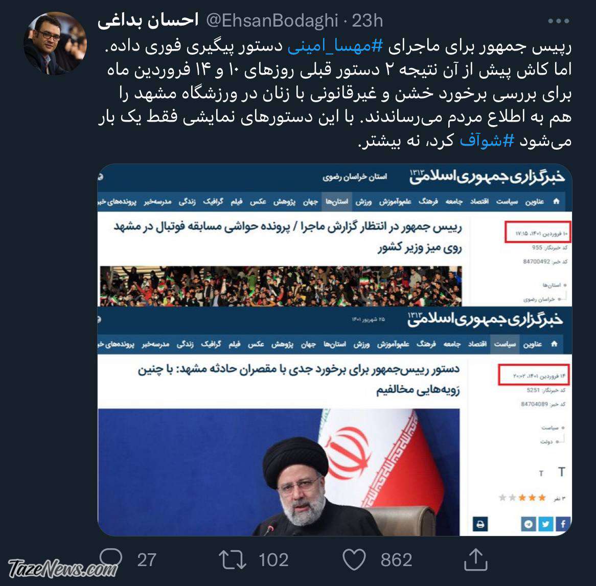This screenshot has width=596, height=586.
Task: Open the three-dot more options menu
Action: [x=558, y=21]
